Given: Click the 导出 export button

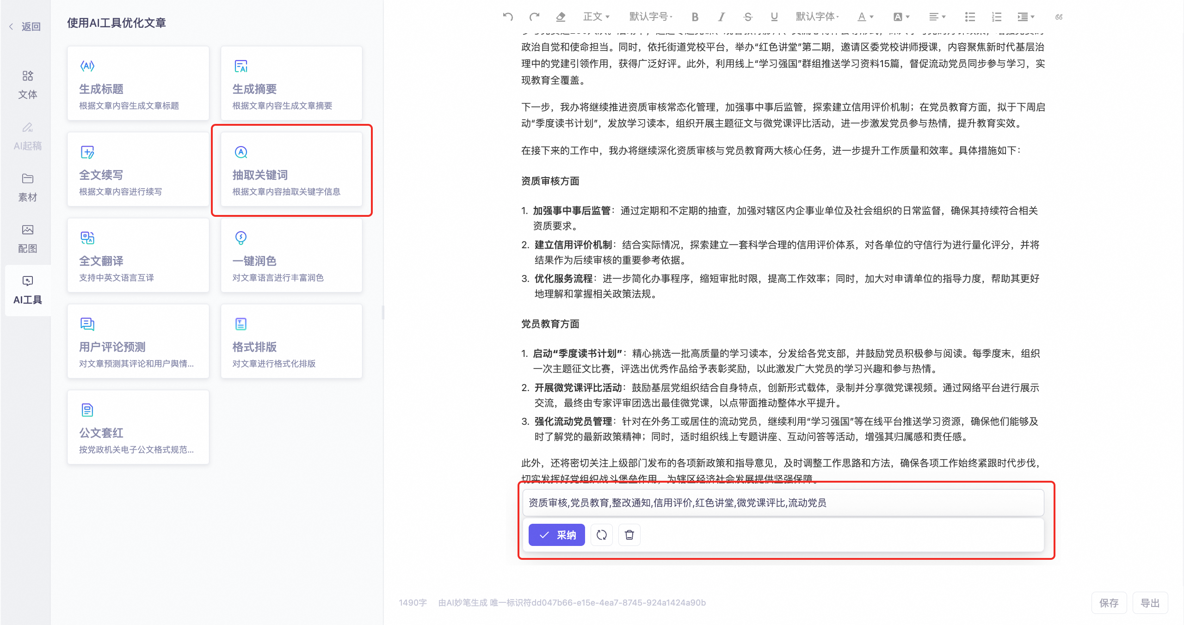Looking at the screenshot, I should click(x=1150, y=603).
